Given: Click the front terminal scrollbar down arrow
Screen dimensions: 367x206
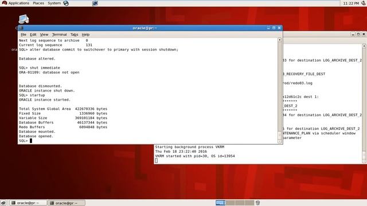Looking at the screenshot, I should pyautogui.click(x=279, y=141).
